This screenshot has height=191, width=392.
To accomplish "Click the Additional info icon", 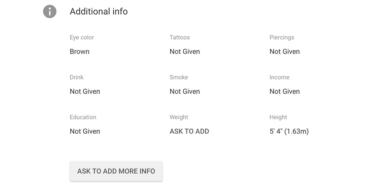I will point(50,11).
